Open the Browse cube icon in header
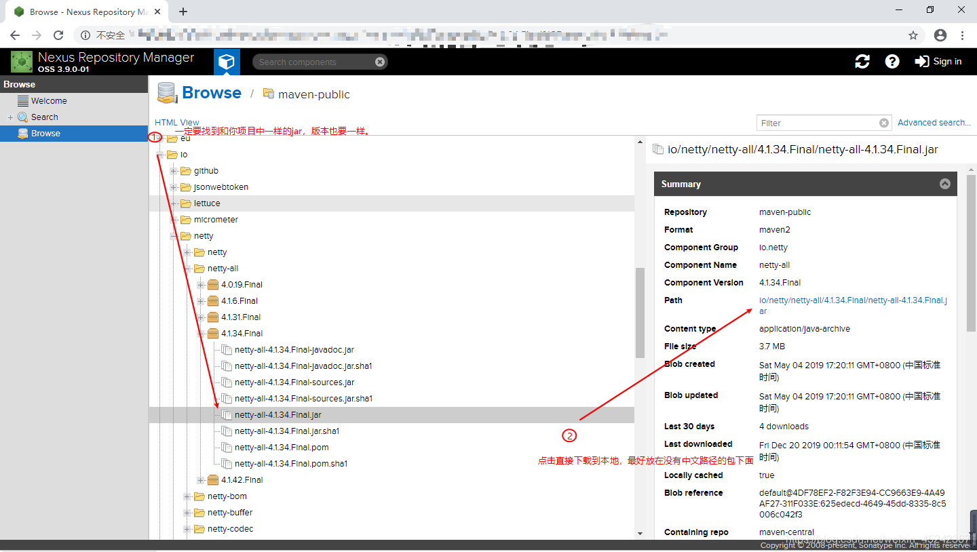This screenshot has height=552, width=977. (227, 62)
